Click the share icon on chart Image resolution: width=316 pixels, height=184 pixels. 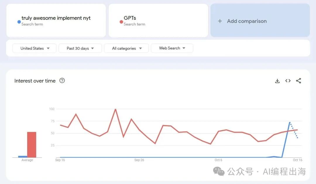tap(298, 81)
